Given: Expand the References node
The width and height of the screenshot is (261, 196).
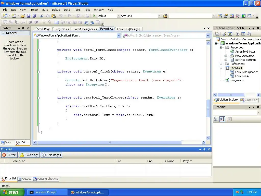Looking at the screenshot, I should (x=221, y=64).
